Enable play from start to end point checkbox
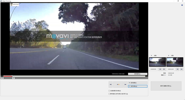Screen dimensions: 185x100 pyautogui.click(x=109, y=91)
